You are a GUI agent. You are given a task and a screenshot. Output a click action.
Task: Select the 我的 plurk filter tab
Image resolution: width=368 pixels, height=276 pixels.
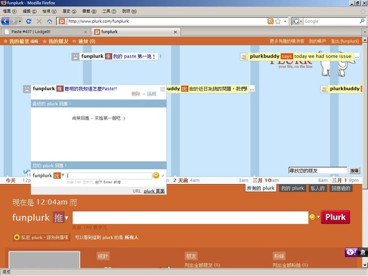pos(293,188)
